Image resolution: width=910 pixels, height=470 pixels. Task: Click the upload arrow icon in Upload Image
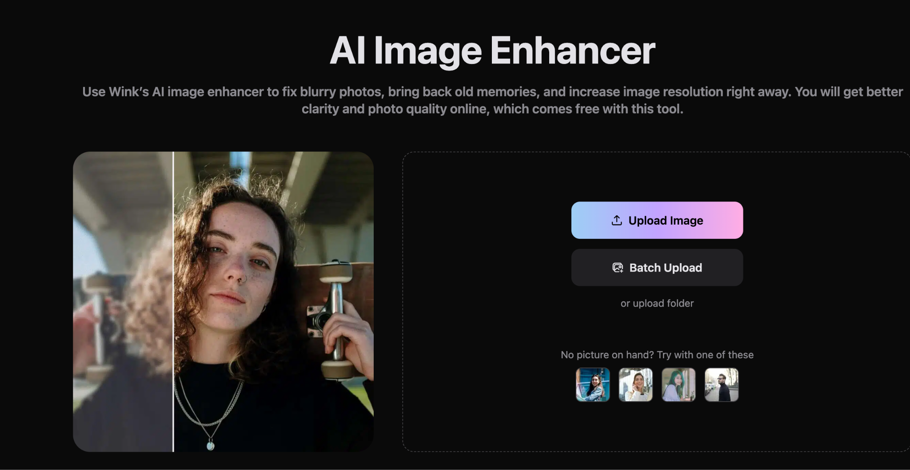point(617,220)
